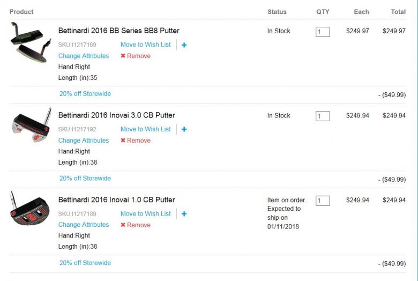Viewport: 418px width, 281px height.
Task: Click the Inovai 1.0 Putter quantity field
Action: pyautogui.click(x=323, y=201)
